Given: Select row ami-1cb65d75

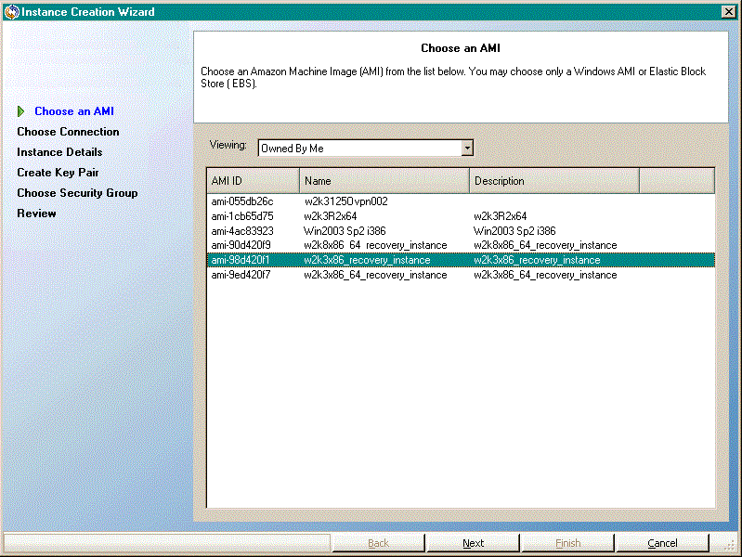Looking at the screenshot, I should point(461,216).
